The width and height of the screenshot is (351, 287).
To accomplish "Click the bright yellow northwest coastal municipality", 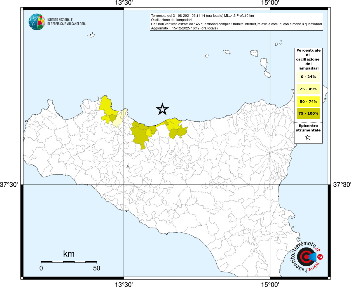I will pos(106,106).
